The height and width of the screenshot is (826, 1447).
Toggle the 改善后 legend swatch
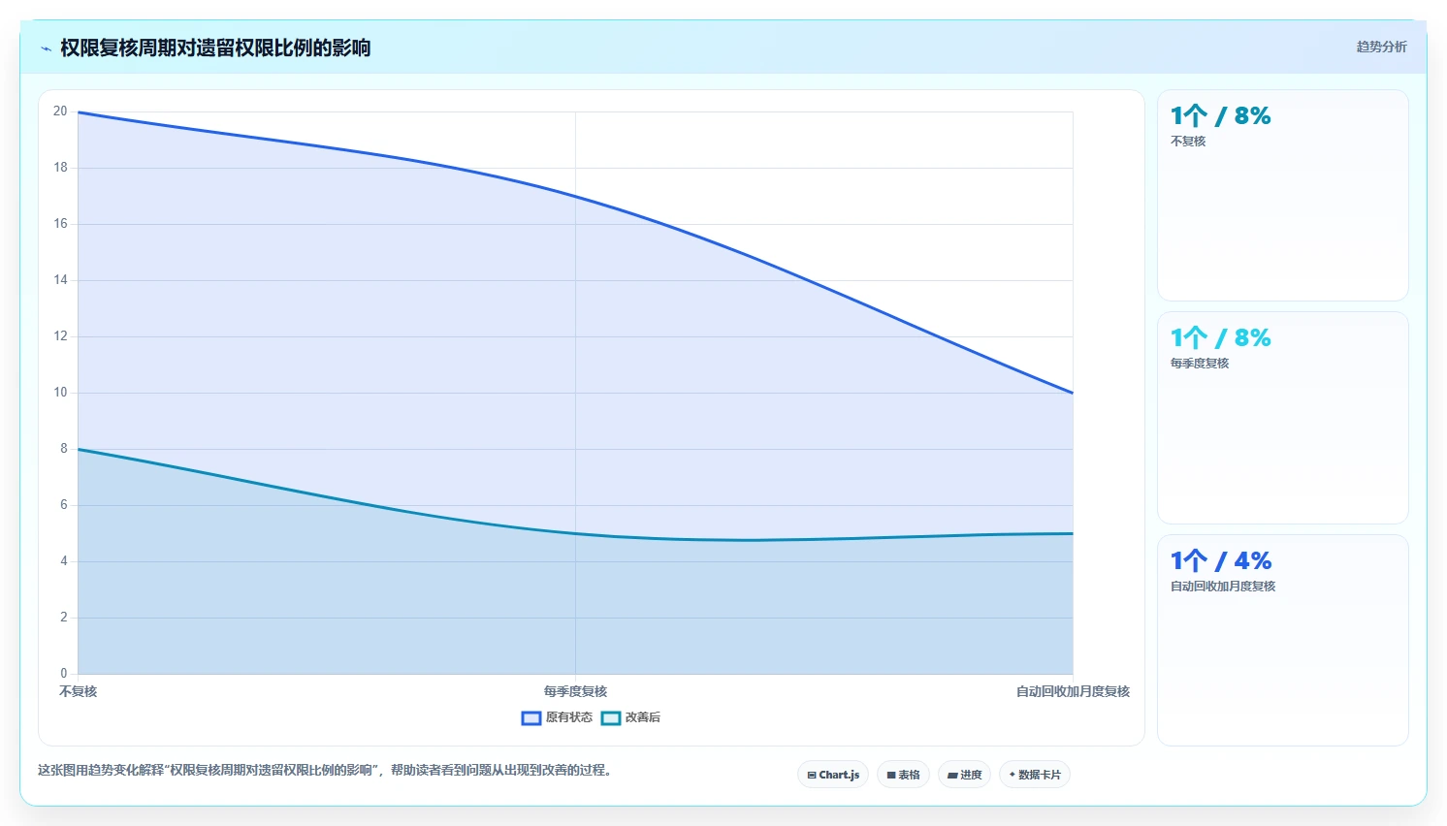[x=610, y=718]
